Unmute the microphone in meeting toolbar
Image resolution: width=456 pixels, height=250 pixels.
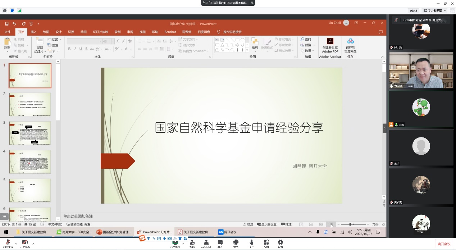7,244
